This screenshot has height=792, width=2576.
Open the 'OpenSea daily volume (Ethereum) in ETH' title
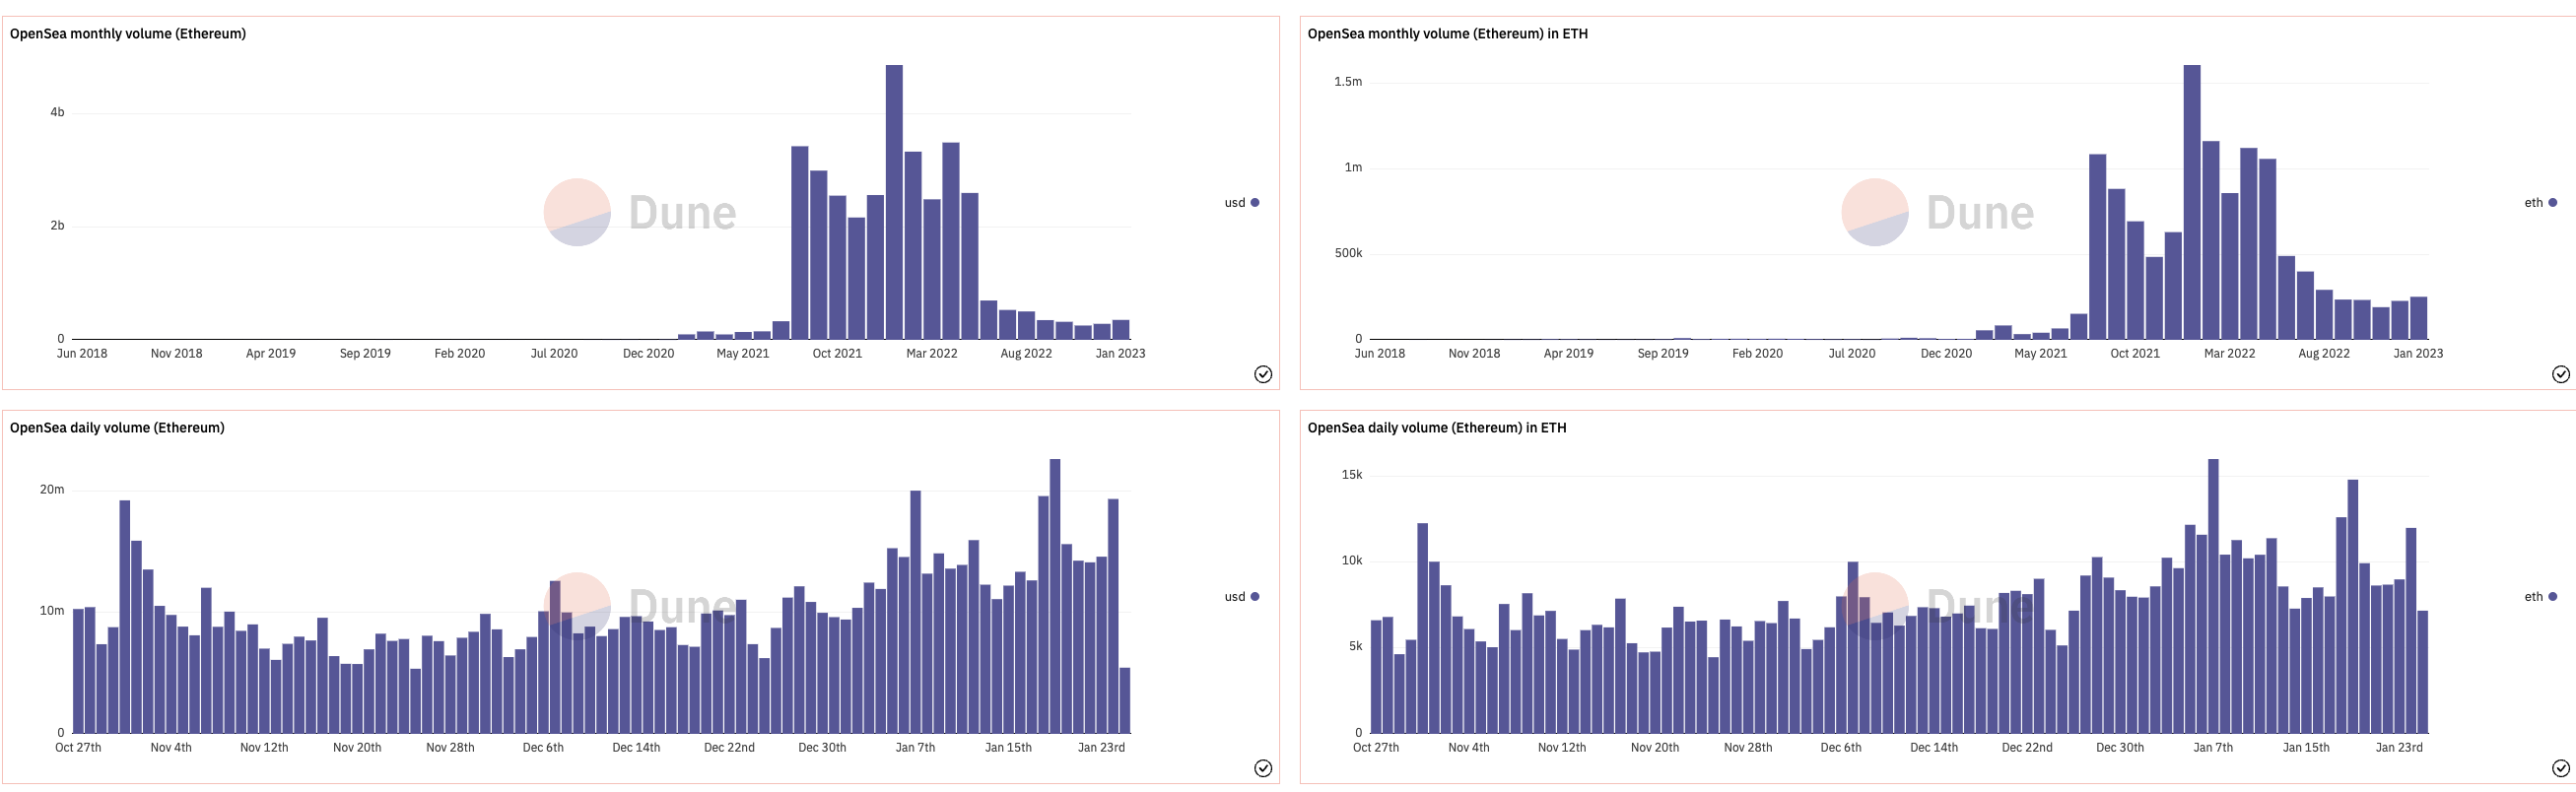(x=1437, y=428)
